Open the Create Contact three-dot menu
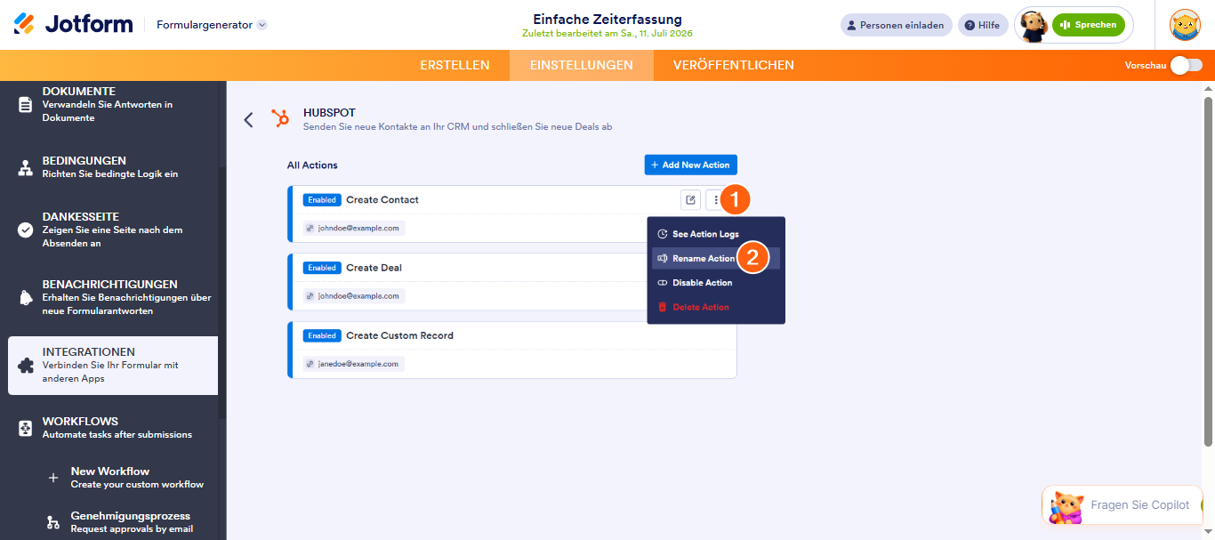Viewport: 1215px width, 540px height. coord(716,200)
